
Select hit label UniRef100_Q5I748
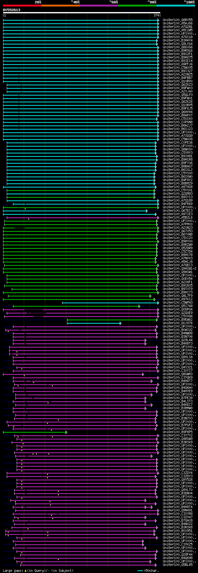click(x=178, y=306)
